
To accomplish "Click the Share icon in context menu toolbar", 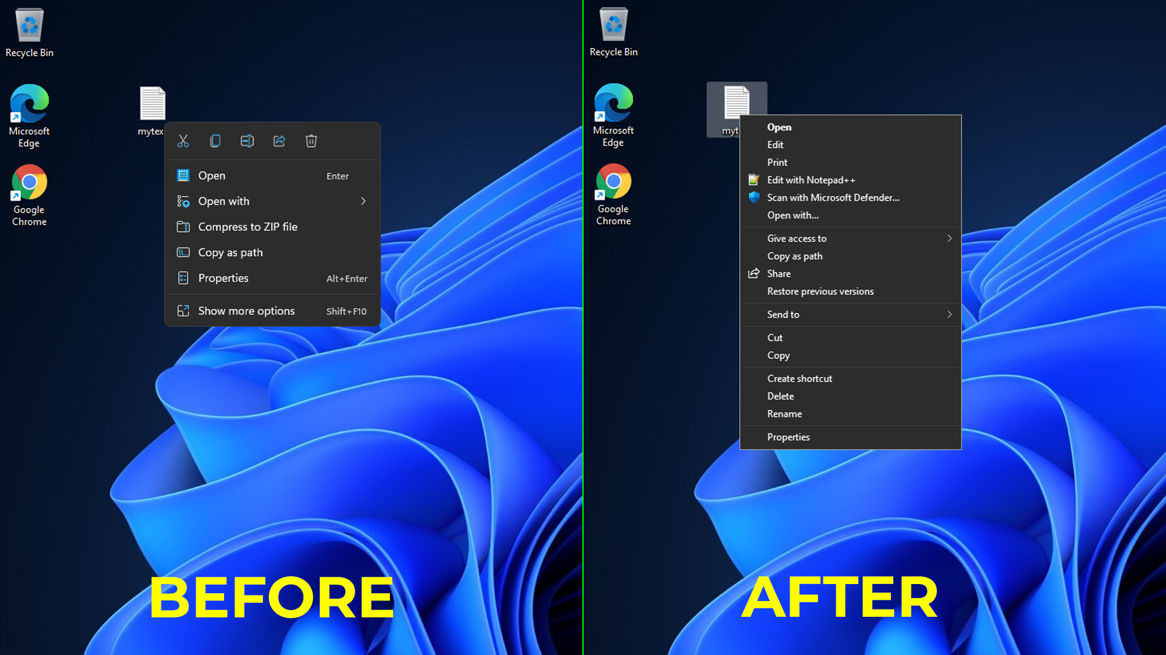I will (x=279, y=140).
